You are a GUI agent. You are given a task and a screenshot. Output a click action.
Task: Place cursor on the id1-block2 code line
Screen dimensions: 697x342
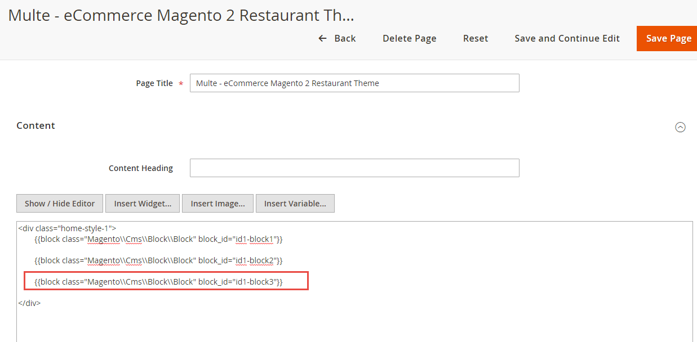(158, 260)
